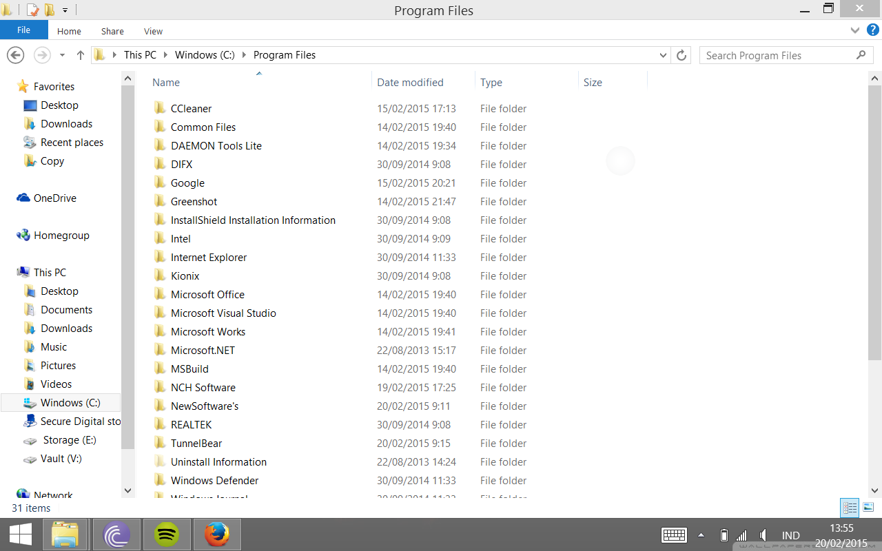The image size is (882, 551).
Task: Switch to the View ribbon tab
Action: [x=153, y=31]
